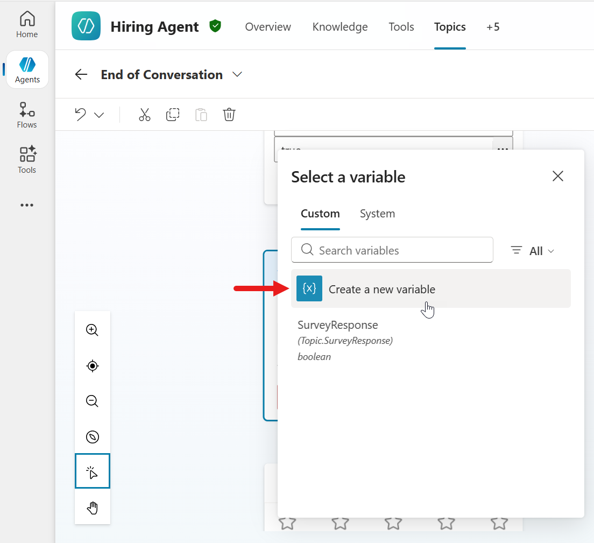Open the All variables filter dropdown
594x543 pixels.
click(x=532, y=250)
